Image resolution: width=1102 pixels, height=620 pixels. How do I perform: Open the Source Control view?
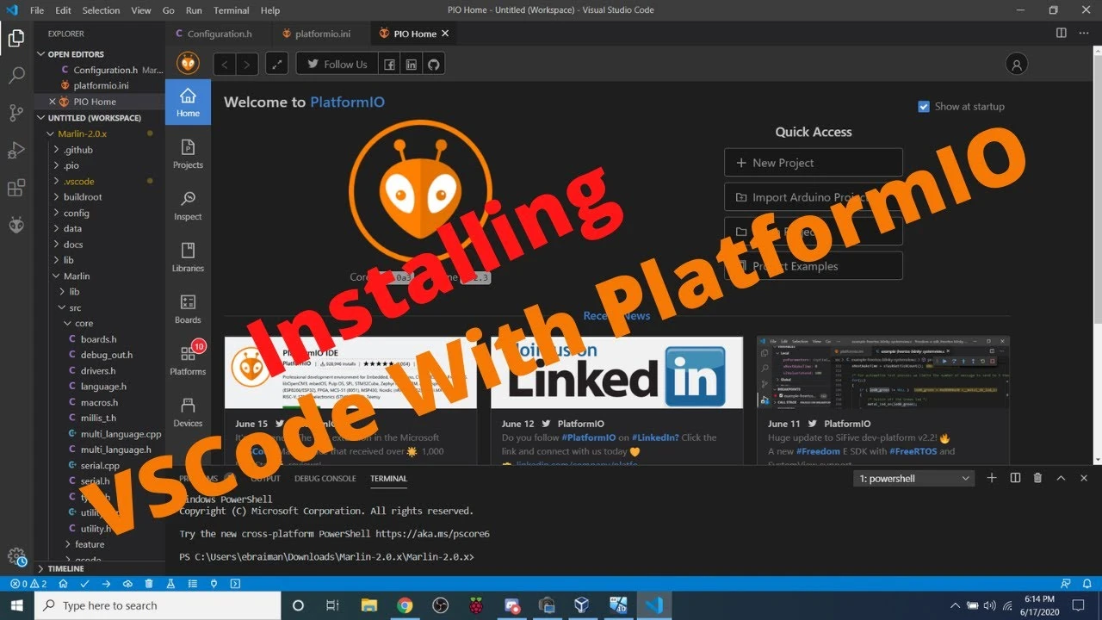click(16, 113)
